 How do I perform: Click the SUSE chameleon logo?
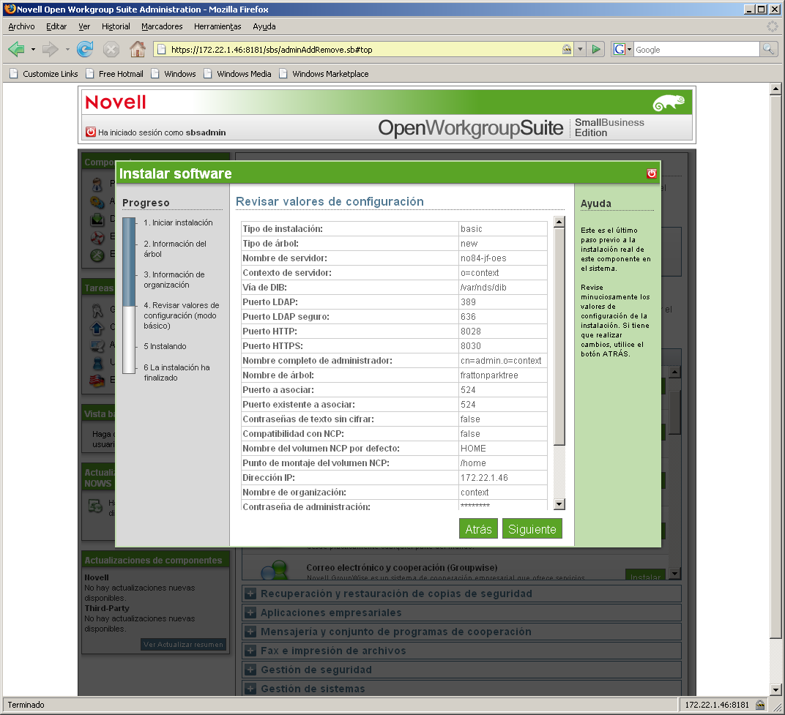point(669,102)
